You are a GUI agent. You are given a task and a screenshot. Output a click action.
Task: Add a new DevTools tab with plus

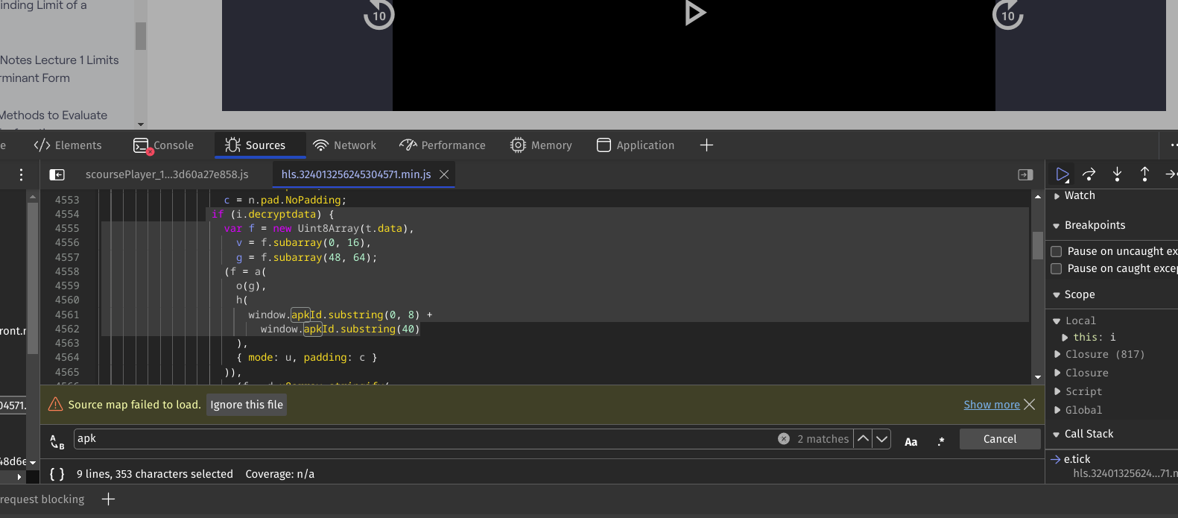(706, 145)
